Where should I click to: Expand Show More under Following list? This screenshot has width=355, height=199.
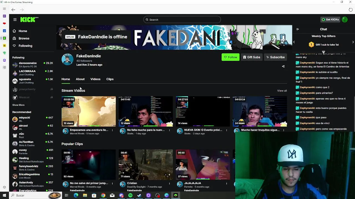(18, 105)
